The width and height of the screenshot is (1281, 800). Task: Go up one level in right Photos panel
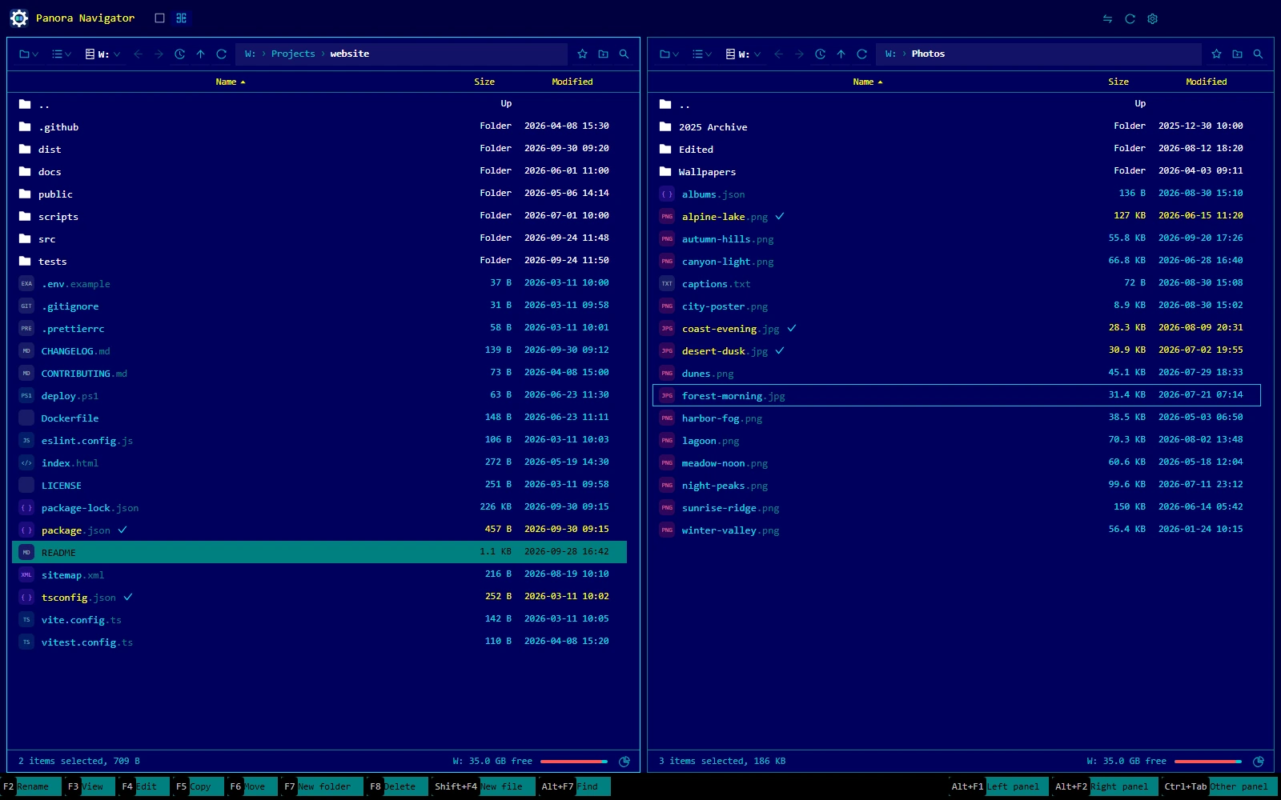(x=841, y=54)
